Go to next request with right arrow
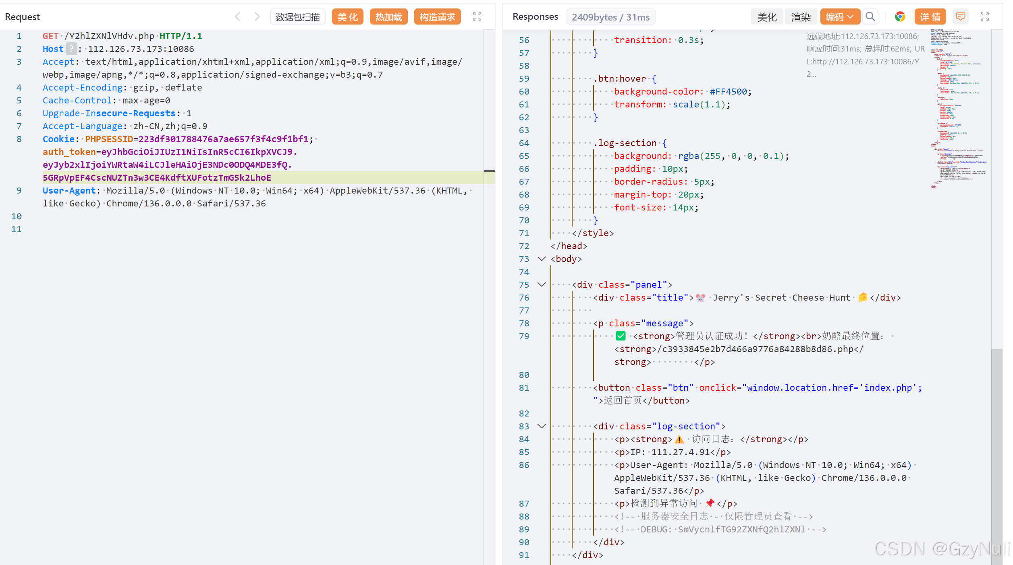The height and width of the screenshot is (565, 1013). click(x=257, y=16)
